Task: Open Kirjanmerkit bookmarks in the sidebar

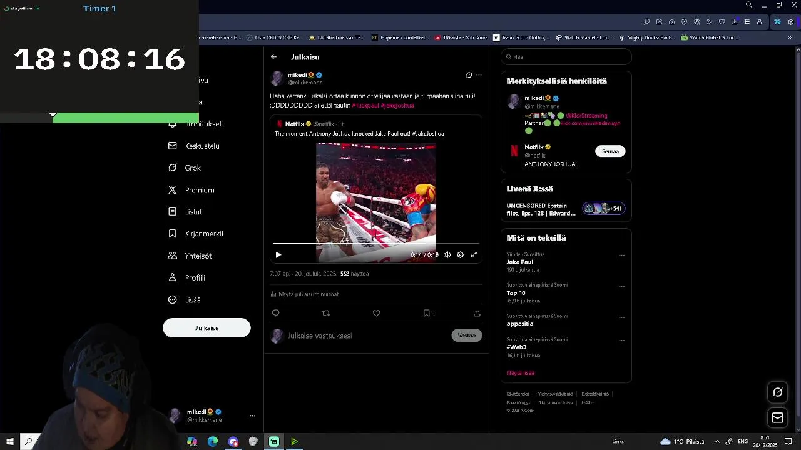Action: click(x=196, y=234)
